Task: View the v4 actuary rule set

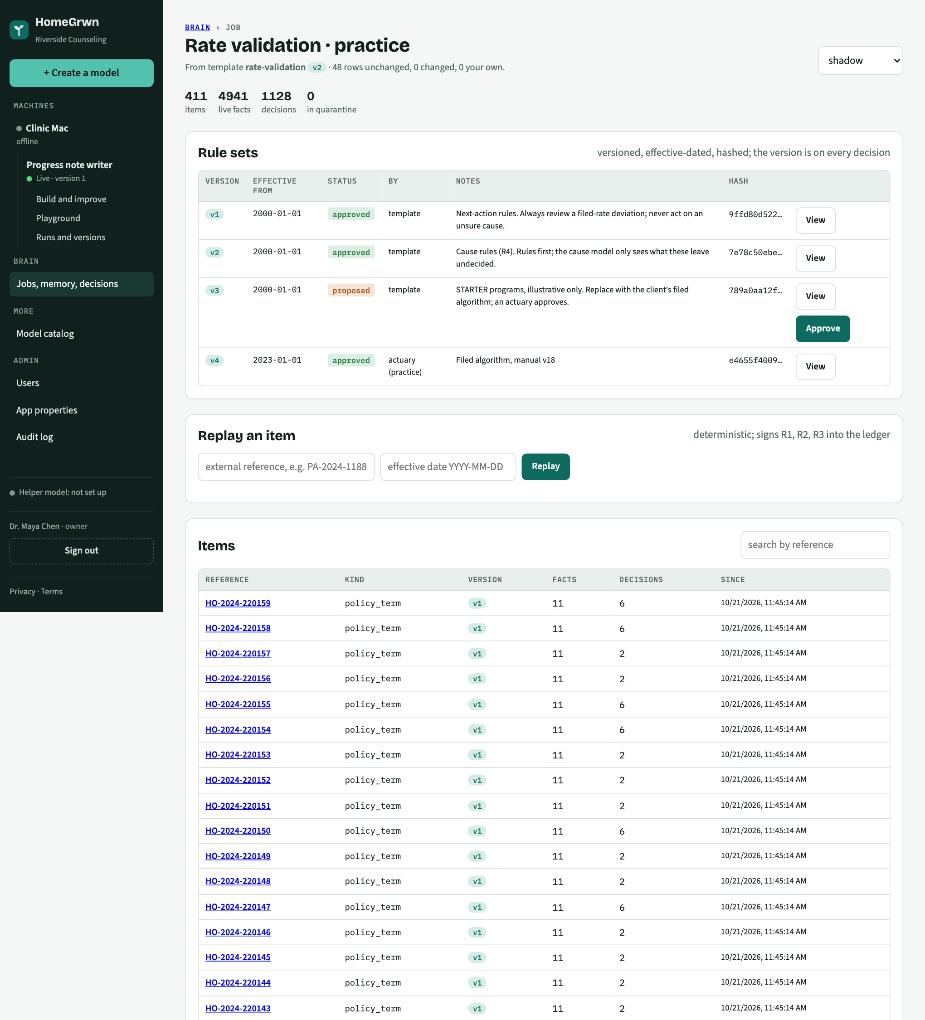Action: (815, 367)
